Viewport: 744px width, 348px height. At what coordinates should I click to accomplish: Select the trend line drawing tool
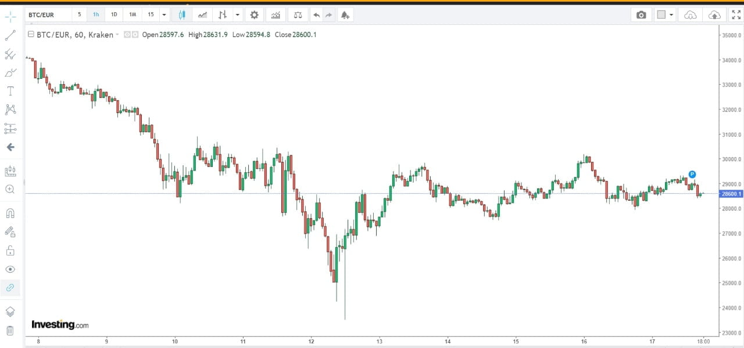coord(10,35)
